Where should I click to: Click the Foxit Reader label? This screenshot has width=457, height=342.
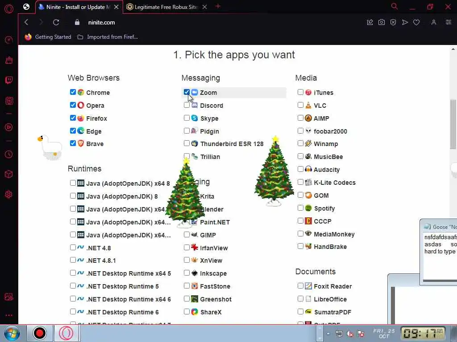(x=332, y=286)
